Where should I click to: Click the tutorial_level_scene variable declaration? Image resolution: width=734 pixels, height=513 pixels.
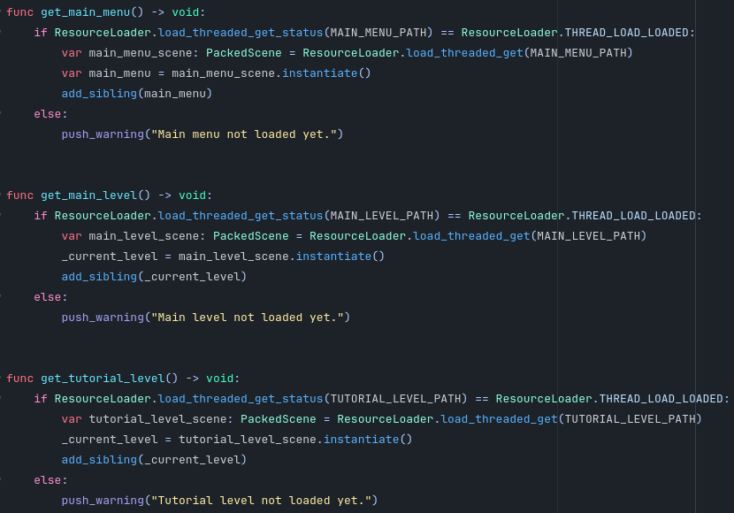(157, 419)
